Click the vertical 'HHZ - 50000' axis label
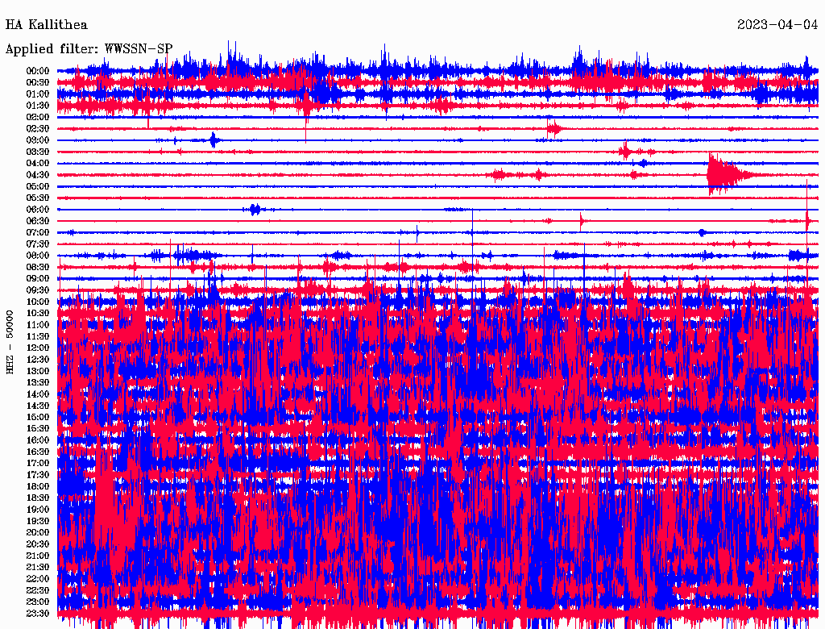This screenshot has height=629, width=825. (10, 343)
